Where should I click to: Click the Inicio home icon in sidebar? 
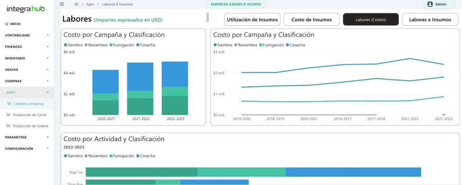click(6, 23)
